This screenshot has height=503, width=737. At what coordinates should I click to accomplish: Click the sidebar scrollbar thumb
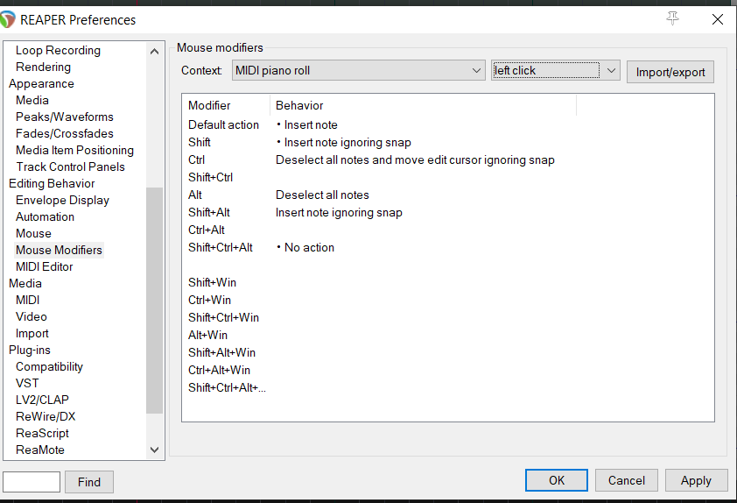point(154,301)
